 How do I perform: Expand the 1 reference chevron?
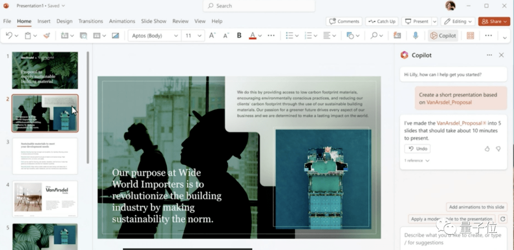[427, 161]
